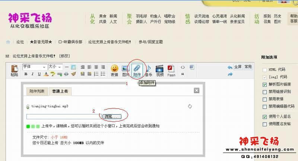298x161 pixels.
Task: Uncheck 解析图片链接 option
Action: (x=264, y=85)
